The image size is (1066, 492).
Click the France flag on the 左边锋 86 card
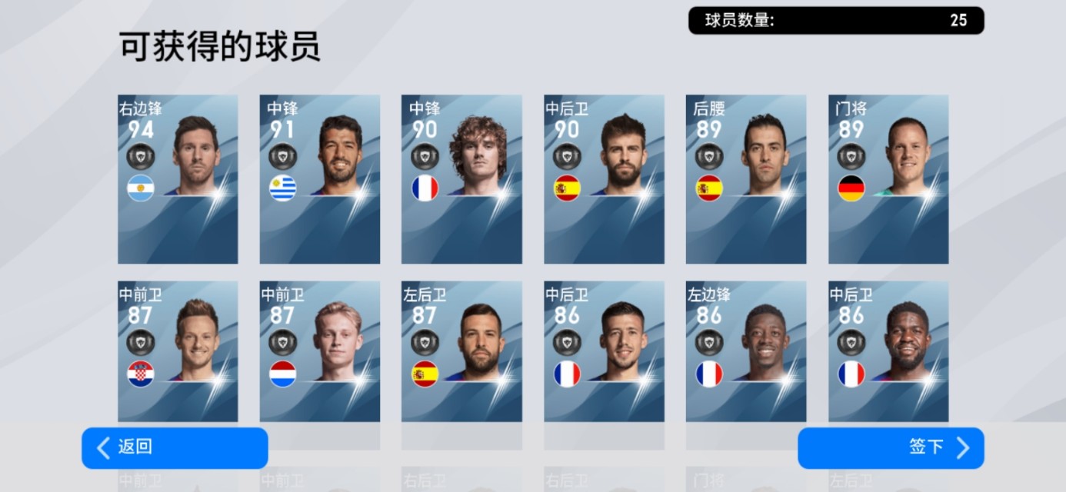pyautogui.click(x=709, y=374)
